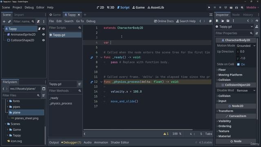This screenshot has width=261, height=147.
Task: Select planes_sheet.png in FileSystem
Action: 27,118
